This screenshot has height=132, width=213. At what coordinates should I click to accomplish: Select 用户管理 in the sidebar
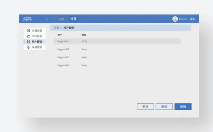pos(35,42)
